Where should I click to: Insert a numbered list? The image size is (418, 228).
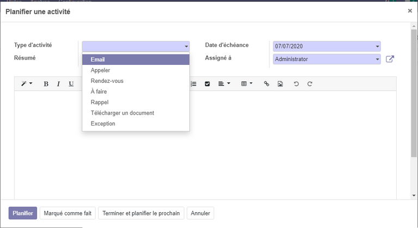tap(194, 84)
